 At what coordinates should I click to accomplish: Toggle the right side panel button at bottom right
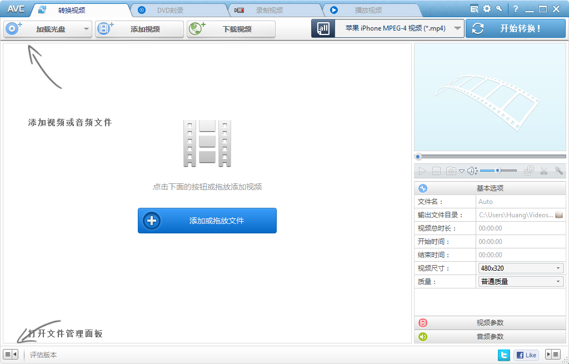553,355
